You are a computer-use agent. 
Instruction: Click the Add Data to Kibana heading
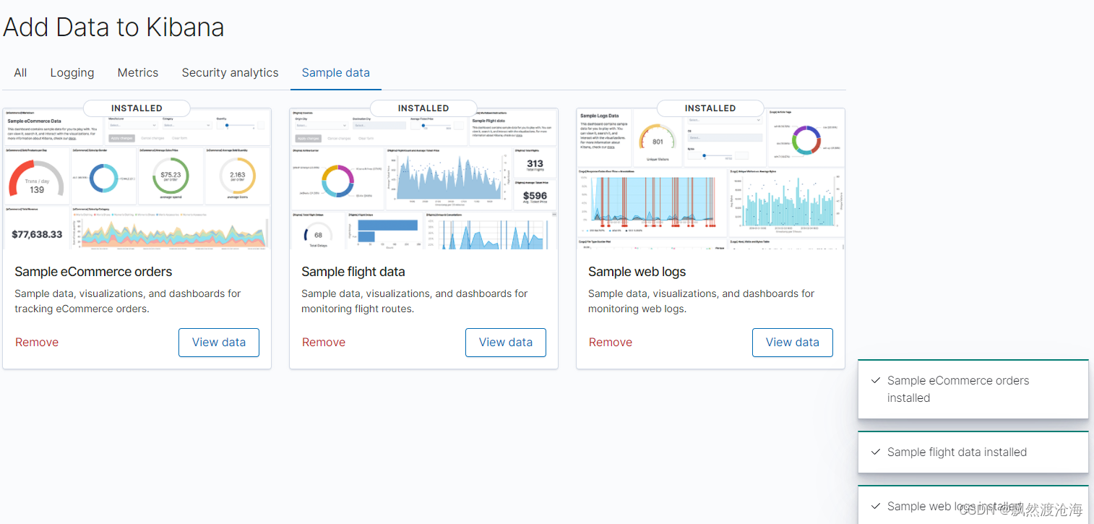(113, 27)
